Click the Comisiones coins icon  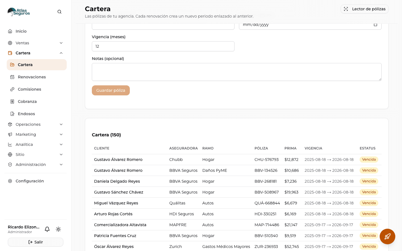click(x=12, y=89)
